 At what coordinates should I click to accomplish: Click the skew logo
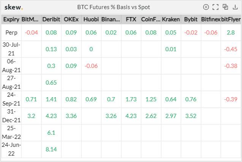point(14,7)
